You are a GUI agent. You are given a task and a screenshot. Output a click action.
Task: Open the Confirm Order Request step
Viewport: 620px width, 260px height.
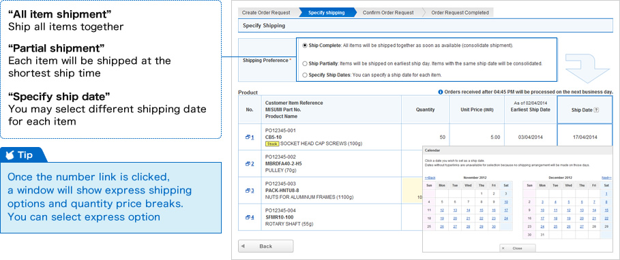(x=388, y=13)
